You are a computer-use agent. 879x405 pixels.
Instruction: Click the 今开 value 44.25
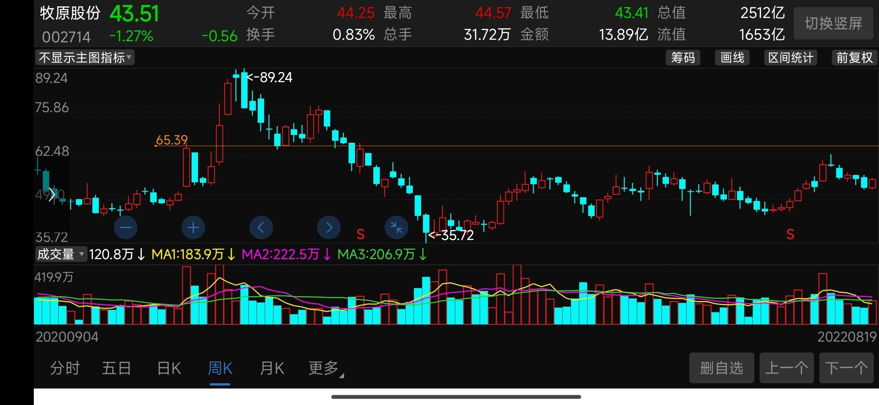(356, 13)
